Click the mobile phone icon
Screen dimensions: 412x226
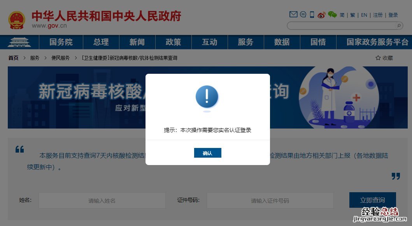(312, 15)
